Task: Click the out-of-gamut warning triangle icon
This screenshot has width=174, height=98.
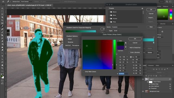Action: [x=126, y=42]
